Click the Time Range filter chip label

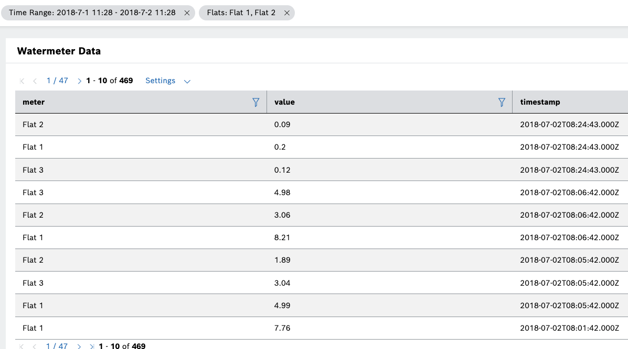tap(92, 13)
